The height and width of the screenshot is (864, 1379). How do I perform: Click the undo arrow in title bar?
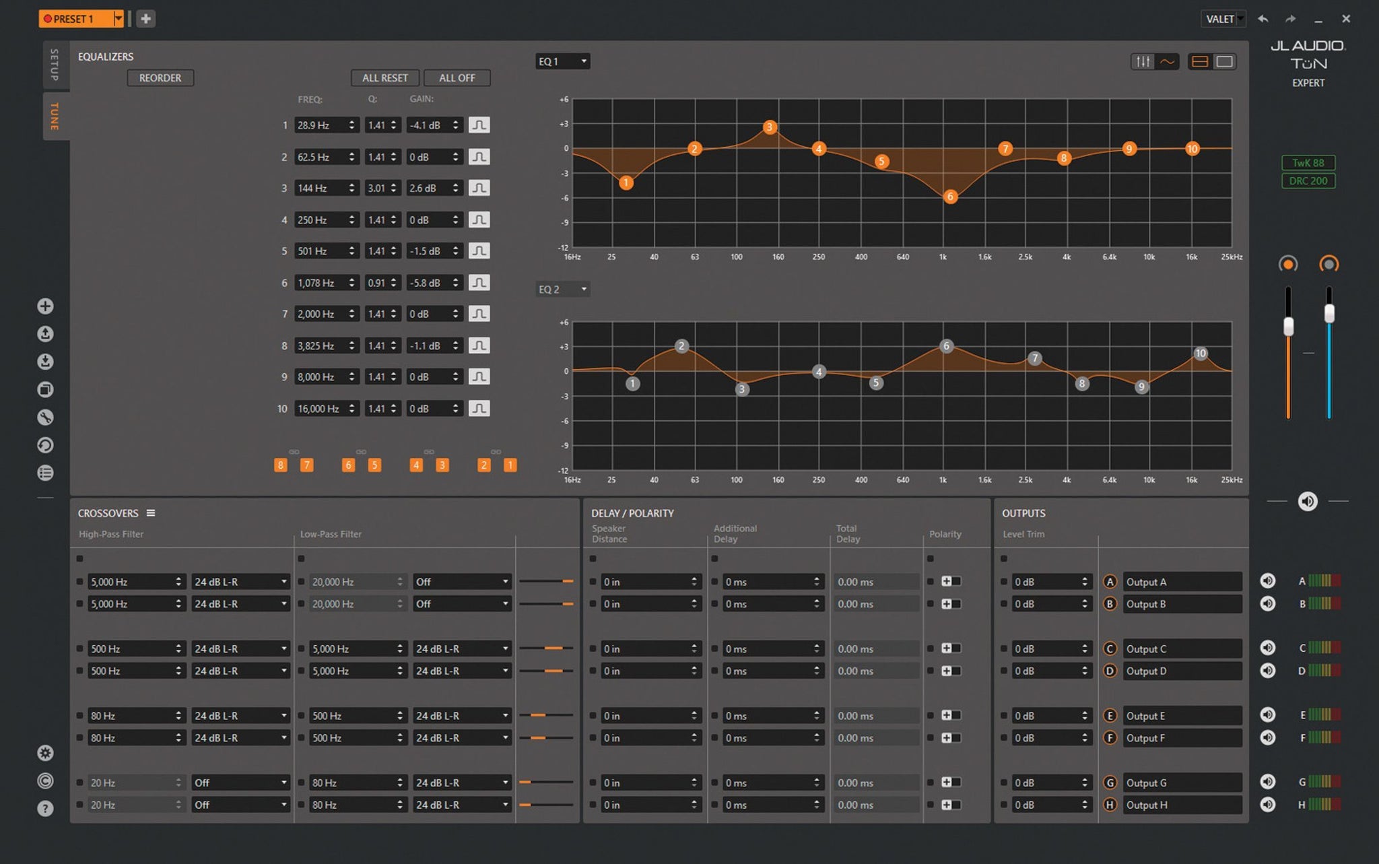click(1263, 19)
